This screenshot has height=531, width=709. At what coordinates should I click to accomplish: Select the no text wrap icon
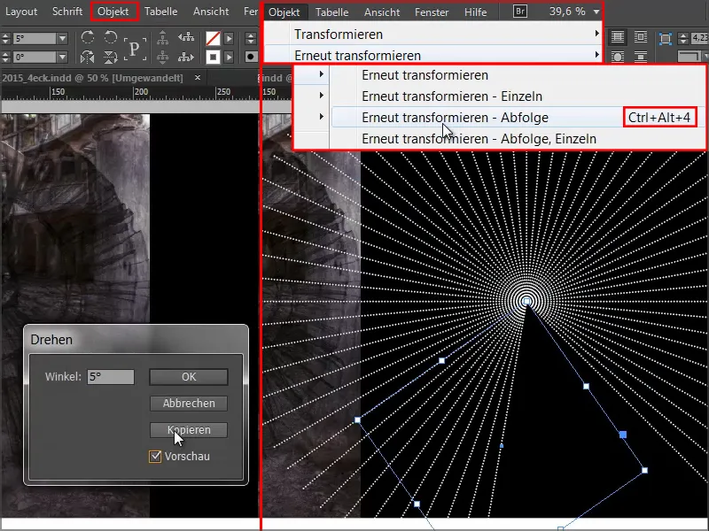618,37
